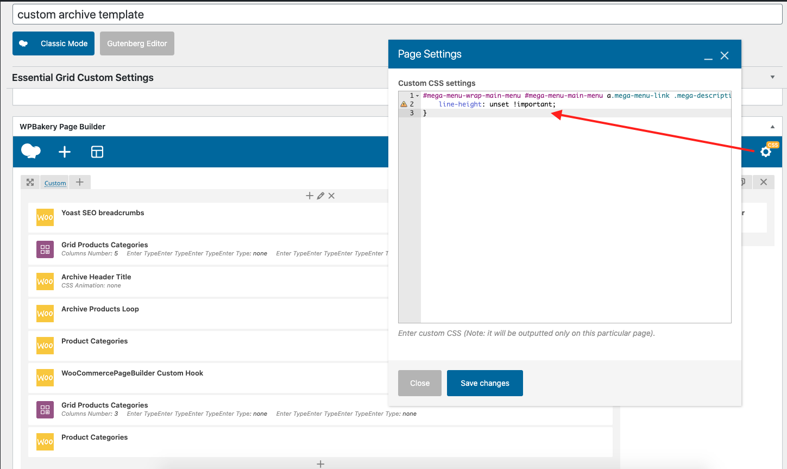Open the Gutenberg Editor
The height and width of the screenshot is (469, 787).
click(x=137, y=43)
